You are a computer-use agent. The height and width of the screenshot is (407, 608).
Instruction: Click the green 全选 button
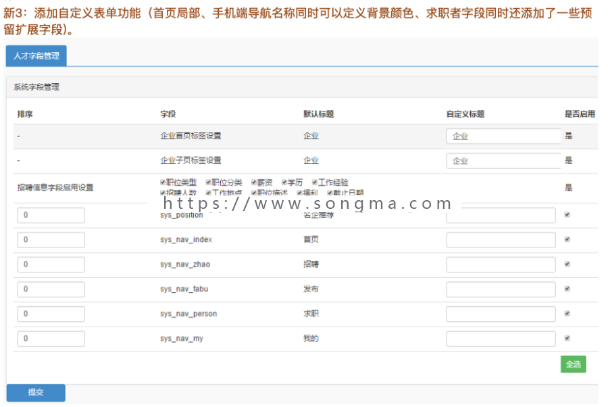(x=573, y=364)
